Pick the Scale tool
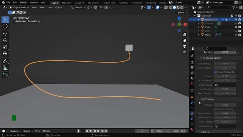This screenshot has width=243, height=137. click(5, 47)
